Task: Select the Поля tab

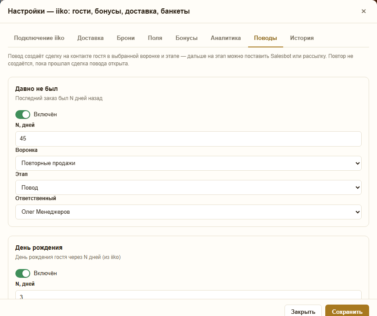Action: [x=155, y=38]
